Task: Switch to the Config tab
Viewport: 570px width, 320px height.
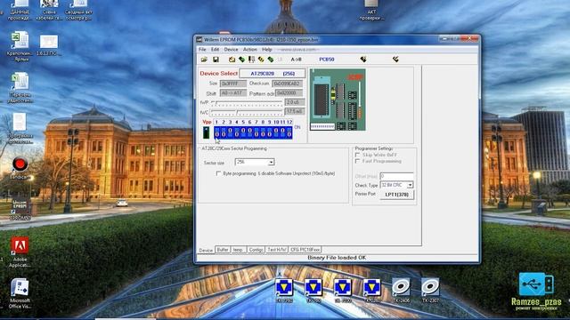Action: pos(256,250)
